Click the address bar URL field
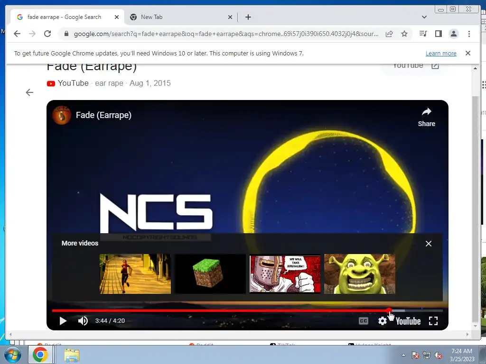This screenshot has height=364, width=486. (x=226, y=34)
